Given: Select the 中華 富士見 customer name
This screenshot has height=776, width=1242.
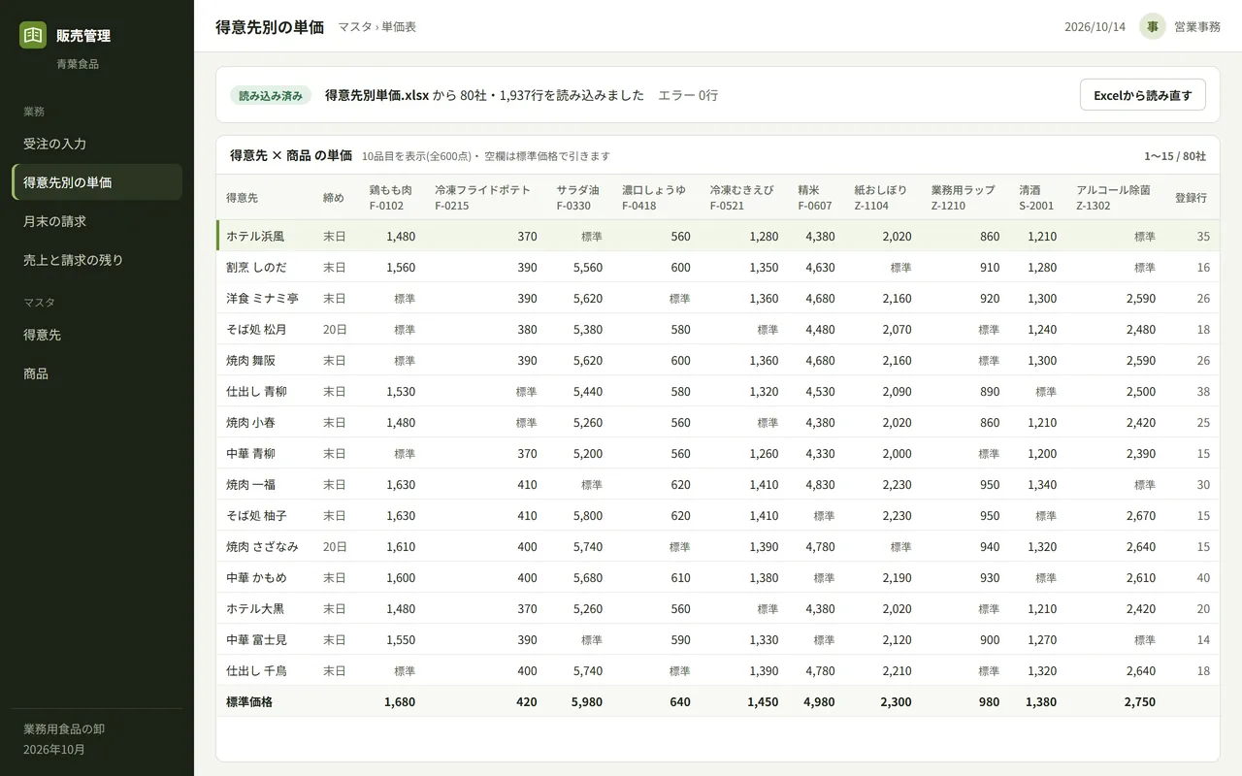Looking at the screenshot, I should point(256,639).
